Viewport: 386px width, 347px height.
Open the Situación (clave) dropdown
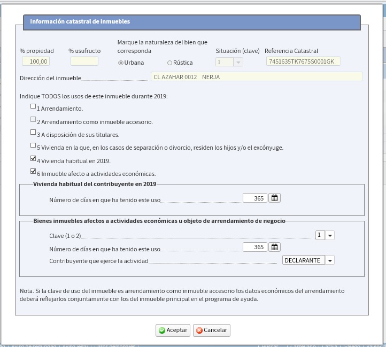[238, 62]
